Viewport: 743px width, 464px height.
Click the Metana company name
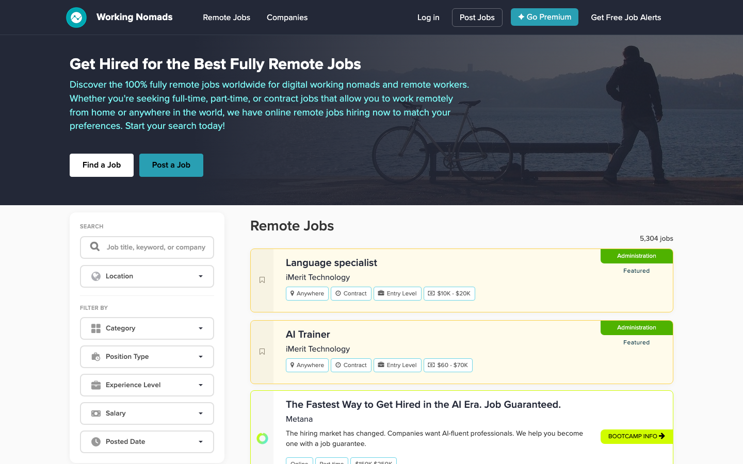point(299,419)
